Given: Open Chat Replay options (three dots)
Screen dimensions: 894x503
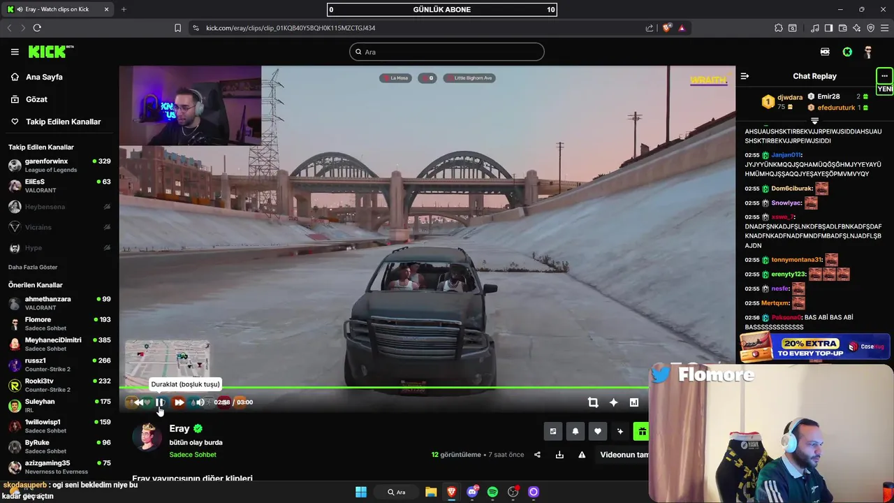Looking at the screenshot, I should coord(884,75).
